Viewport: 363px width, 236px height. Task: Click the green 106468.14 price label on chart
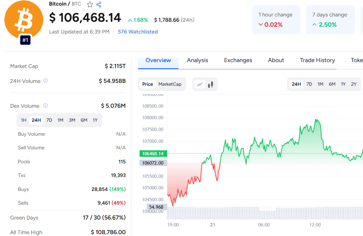coord(153,154)
